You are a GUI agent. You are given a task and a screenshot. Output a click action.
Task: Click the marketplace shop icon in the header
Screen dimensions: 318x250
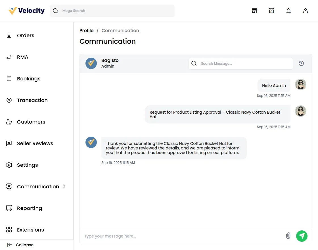pos(271,11)
